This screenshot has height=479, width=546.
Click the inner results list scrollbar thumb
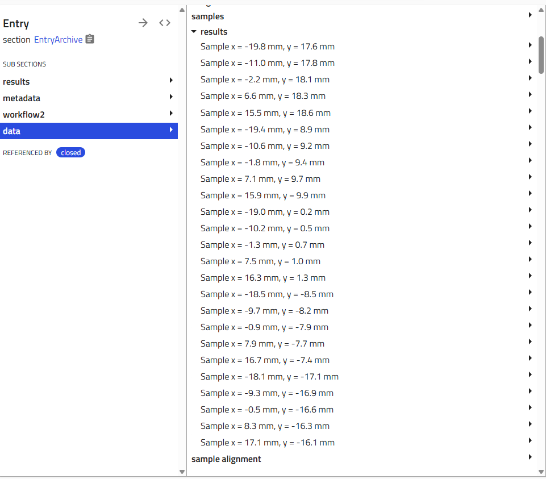(541, 55)
